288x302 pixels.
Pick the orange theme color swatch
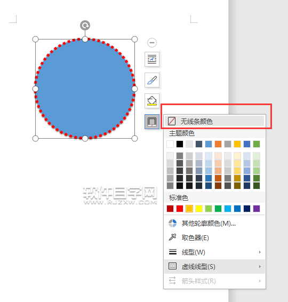coord(218,144)
